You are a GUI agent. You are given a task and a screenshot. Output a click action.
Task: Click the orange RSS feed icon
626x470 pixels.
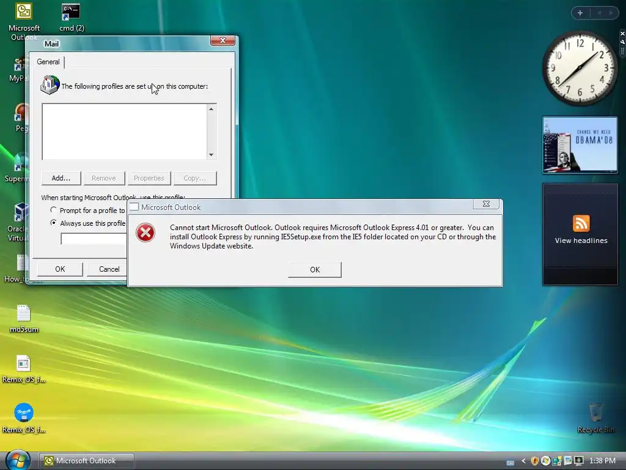[x=581, y=223]
